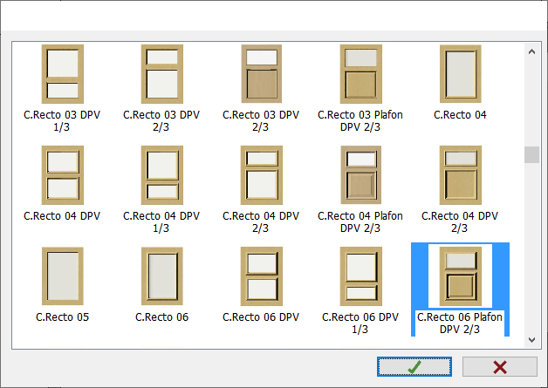Click the 'C.Recto 06 Plafon DPV 2/3' label text

(460, 323)
